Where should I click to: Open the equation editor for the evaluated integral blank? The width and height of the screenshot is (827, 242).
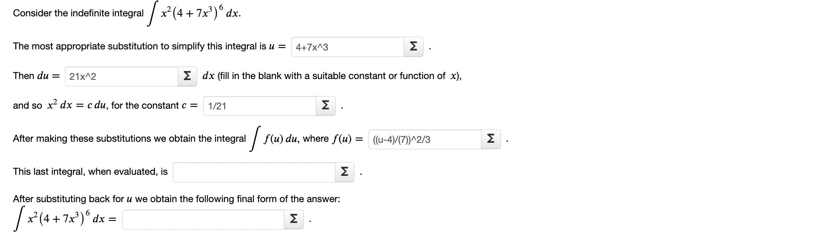(x=345, y=172)
